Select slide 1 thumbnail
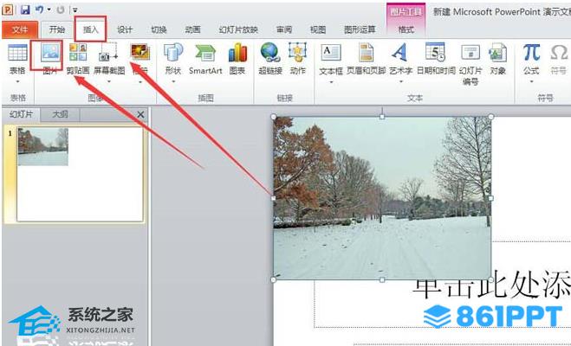571x346 pixels. pyautogui.click(x=80, y=174)
